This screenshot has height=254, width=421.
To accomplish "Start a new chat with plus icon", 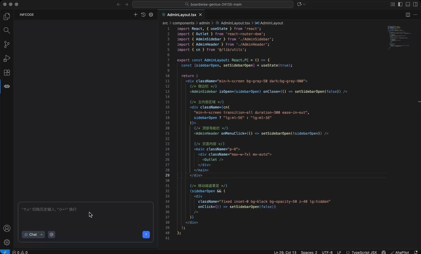I will 135,15.
